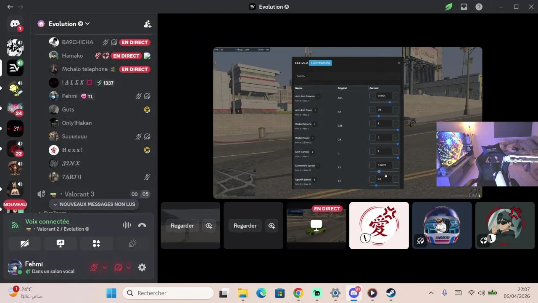The height and width of the screenshot is (303, 538).
Task: Click Regarder on the blank dark tile
Action: [x=245, y=226]
